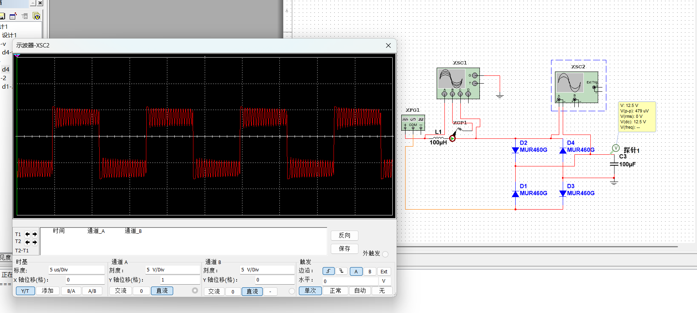The width and height of the screenshot is (697, 313).
Task: Set Channel A coupling to 直流 (DC)
Action: (162, 291)
